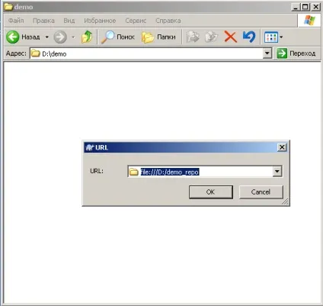Open the Справка menu
323x306 pixels.
[168, 21]
